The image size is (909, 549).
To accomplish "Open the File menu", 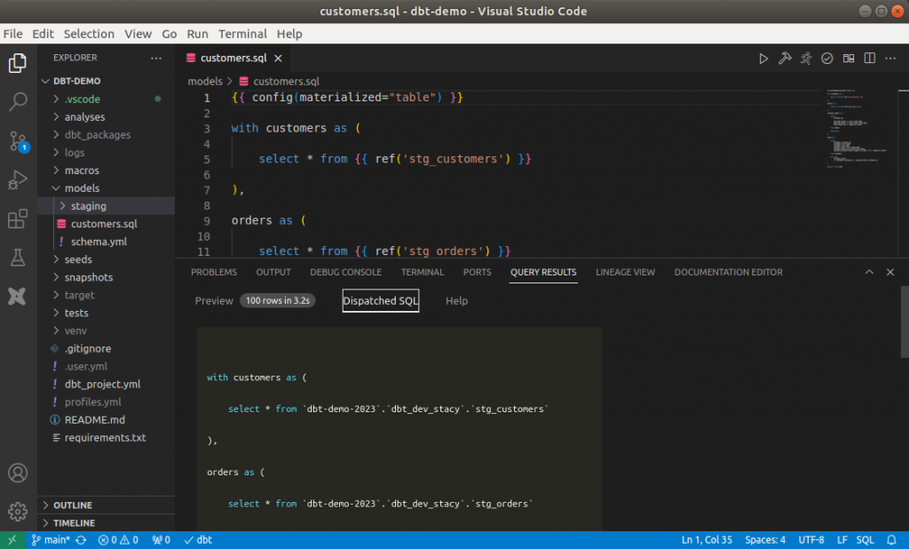I will pos(12,34).
